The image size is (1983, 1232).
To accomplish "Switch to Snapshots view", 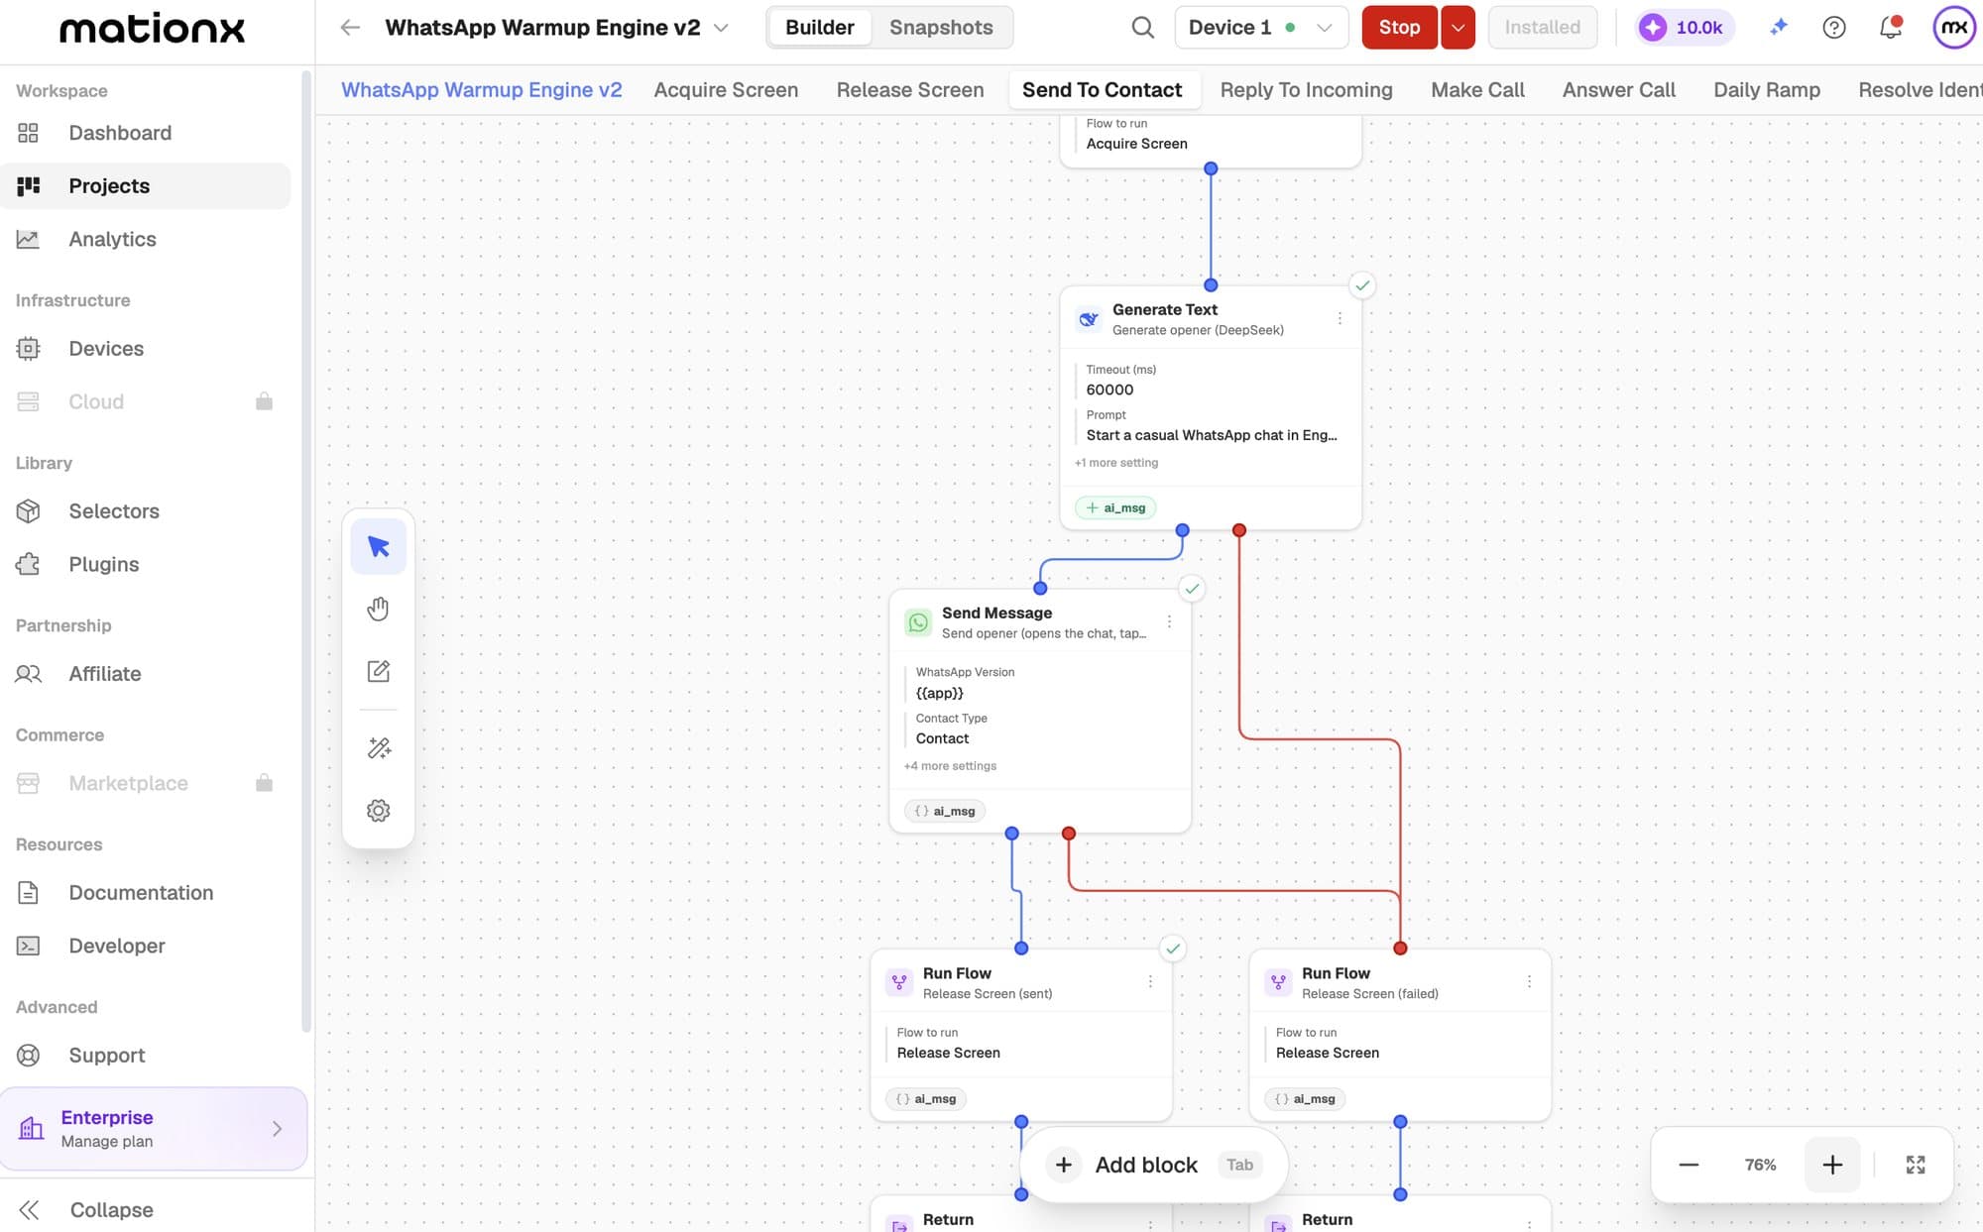I will pos(941,28).
